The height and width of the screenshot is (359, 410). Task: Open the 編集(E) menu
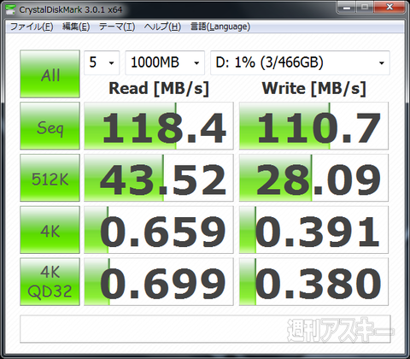pos(76,26)
